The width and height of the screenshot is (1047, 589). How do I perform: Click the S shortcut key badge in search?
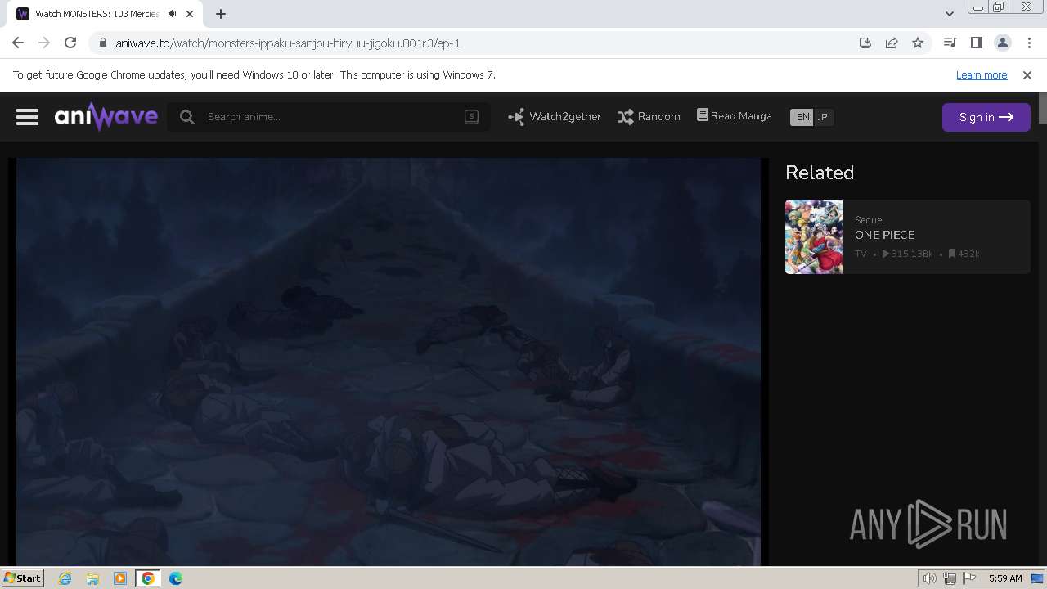(471, 117)
